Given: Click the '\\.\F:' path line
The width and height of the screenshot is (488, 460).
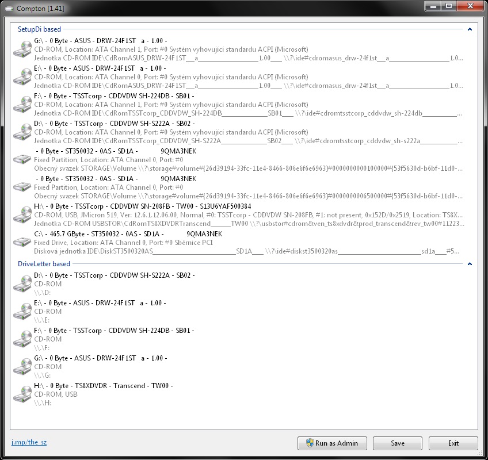Looking at the screenshot, I should pos(41,348).
